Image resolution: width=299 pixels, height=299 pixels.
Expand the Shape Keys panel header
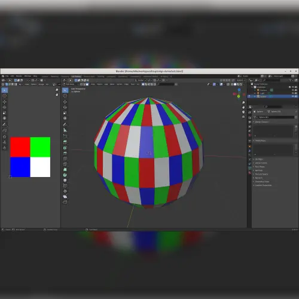(x=274, y=141)
